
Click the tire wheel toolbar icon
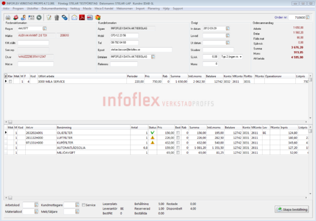tap(39, 18)
